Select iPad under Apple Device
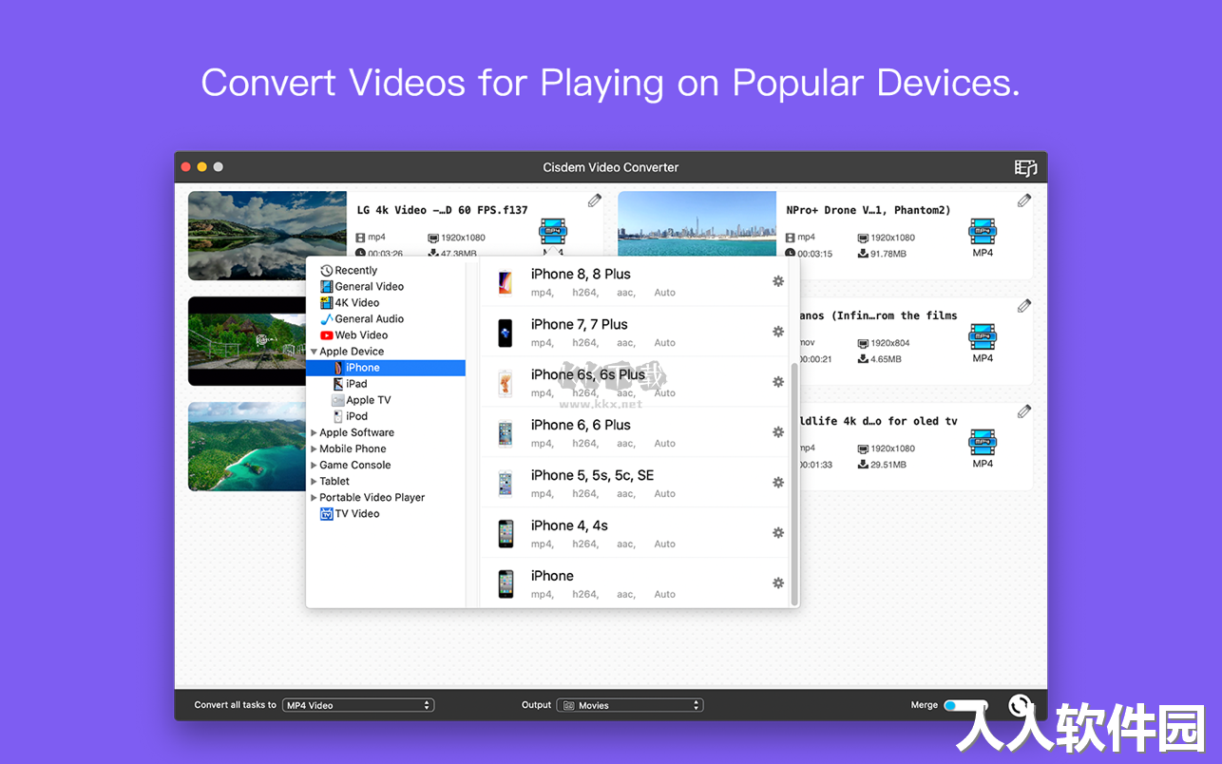The width and height of the screenshot is (1222, 764). click(350, 384)
